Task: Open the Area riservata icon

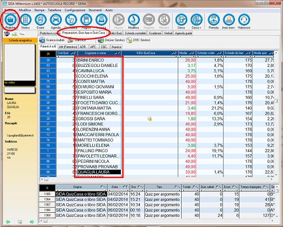Action: pyautogui.click(x=229, y=20)
